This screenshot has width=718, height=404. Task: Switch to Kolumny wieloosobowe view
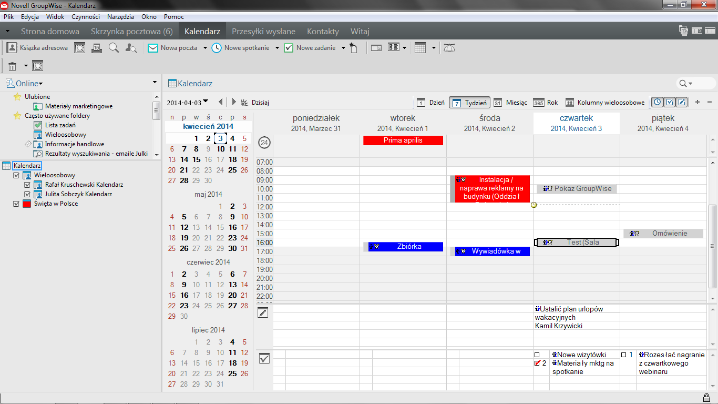click(605, 103)
